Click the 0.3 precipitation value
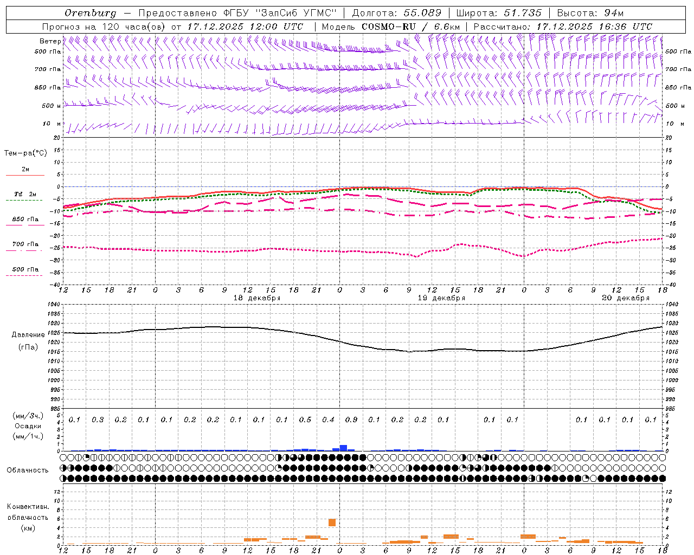 click(x=98, y=420)
